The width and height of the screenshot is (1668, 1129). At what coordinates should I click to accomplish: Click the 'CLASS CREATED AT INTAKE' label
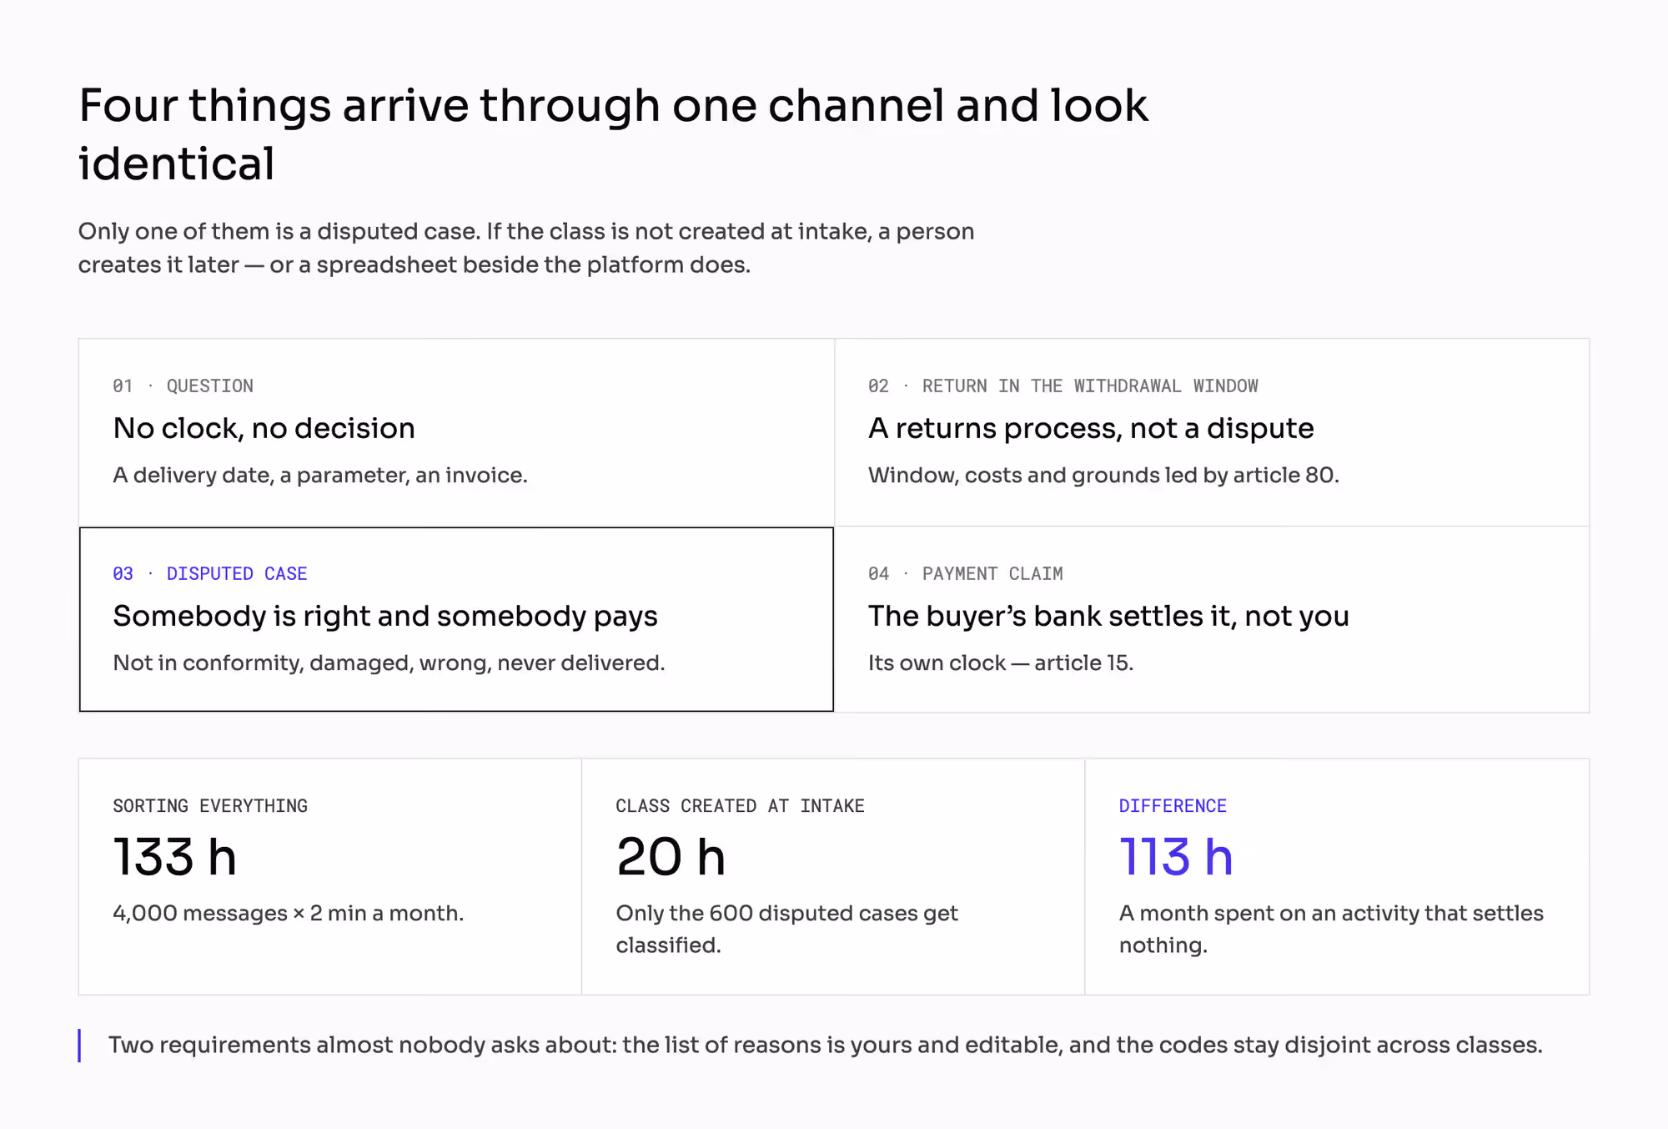click(x=740, y=805)
